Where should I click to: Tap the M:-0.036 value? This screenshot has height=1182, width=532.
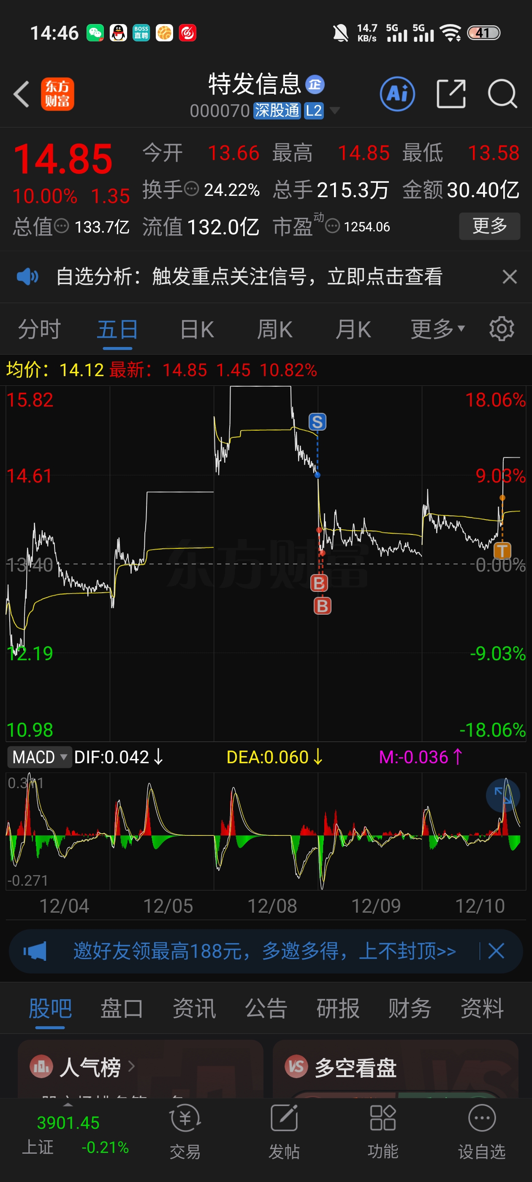coord(420,757)
